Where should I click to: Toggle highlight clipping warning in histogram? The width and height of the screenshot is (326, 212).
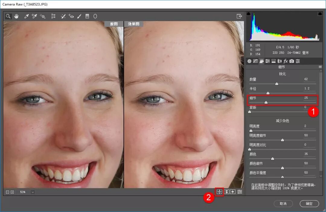pyautogui.click(x=320, y=14)
